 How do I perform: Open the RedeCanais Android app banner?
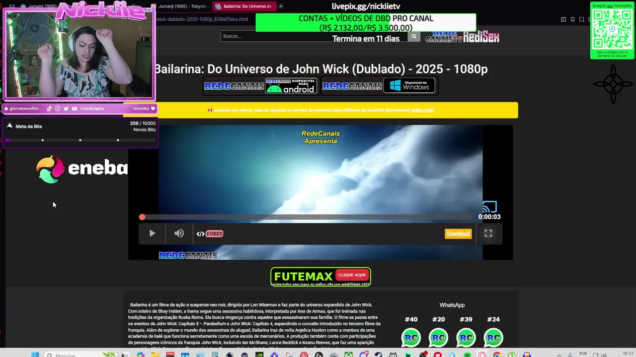(260, 86)
